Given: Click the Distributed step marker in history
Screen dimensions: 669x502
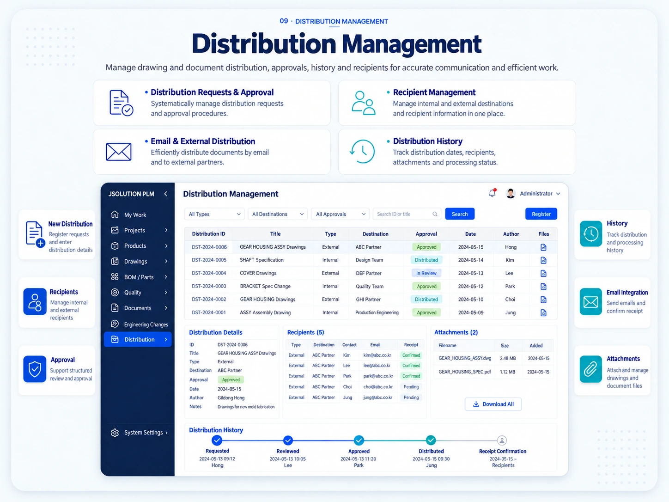Looking at the screenshot, I should (x=431, y=440).
